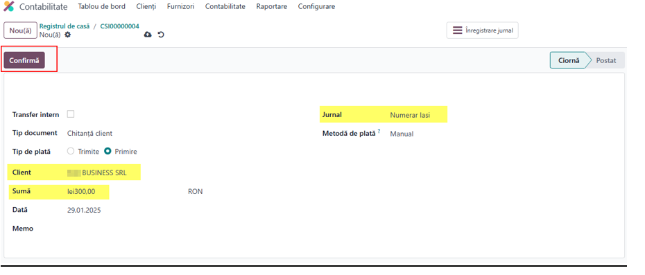
Task: Click the hamburger icon on Înregistrare jurnal
Action: click(x=458, y=30)
